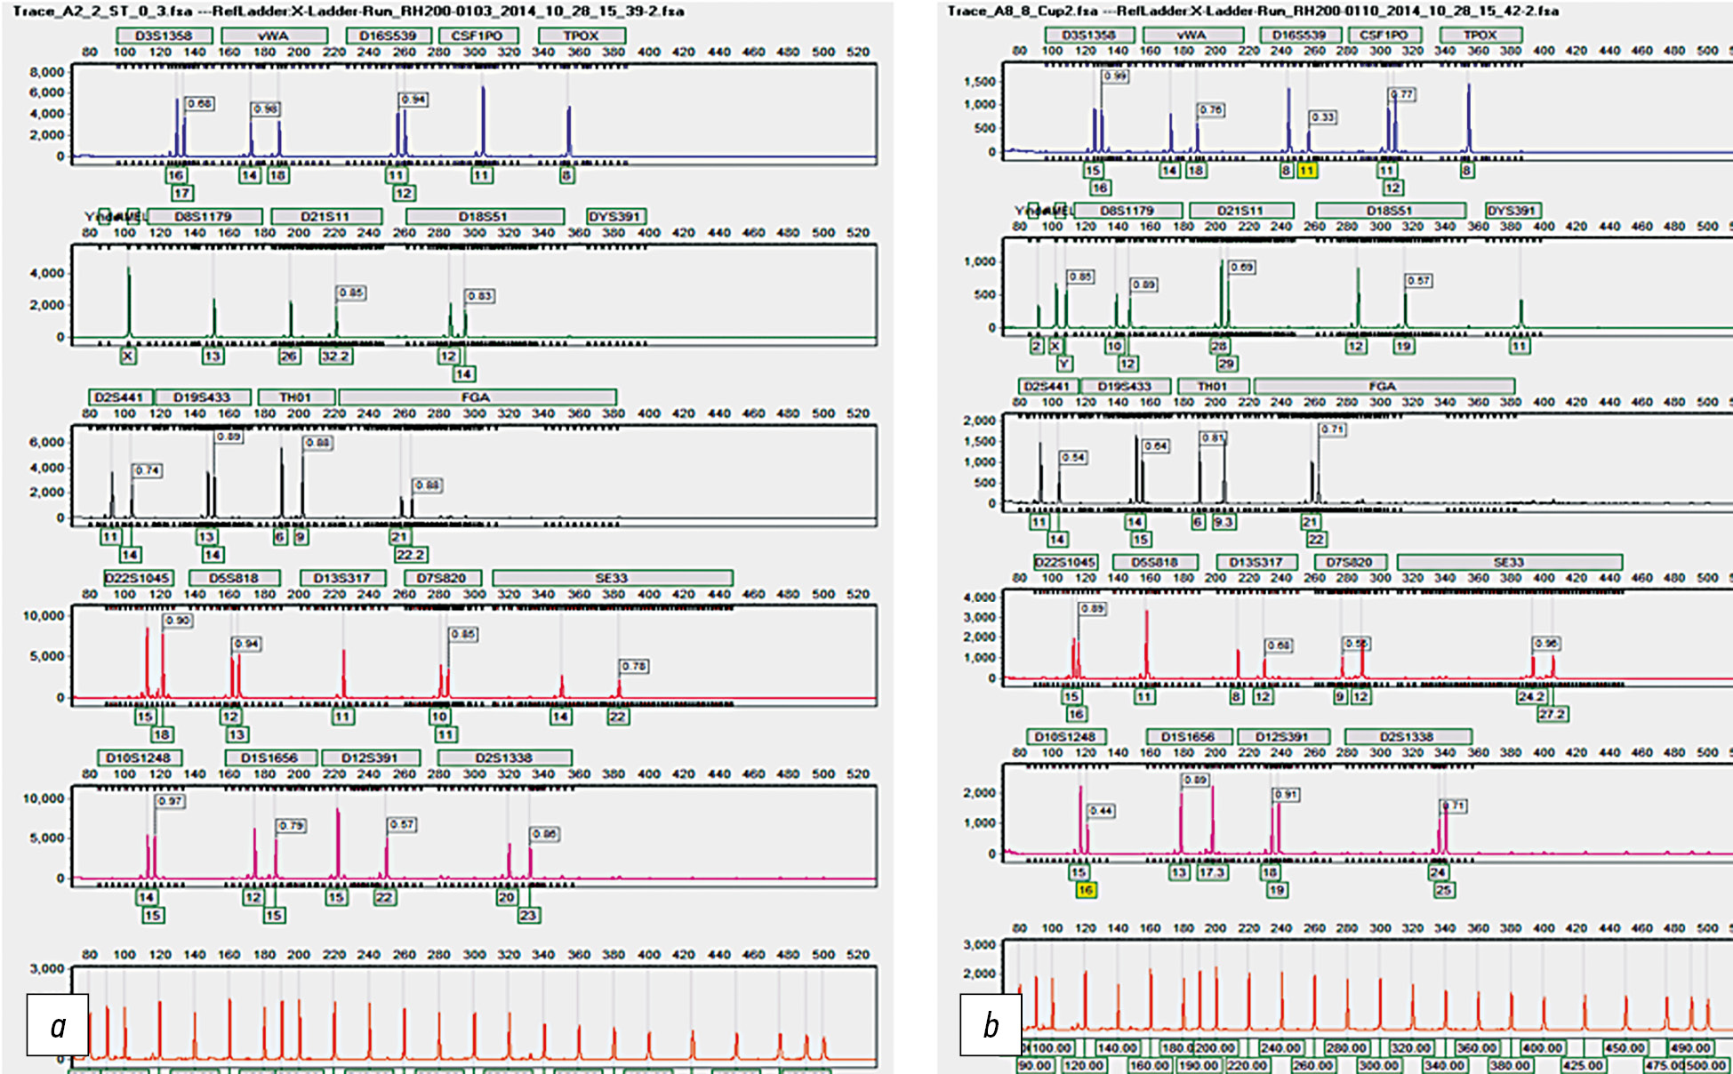Click the D2S1338 locus header in left trace
1733x1074 pixels.
(503, 757)
